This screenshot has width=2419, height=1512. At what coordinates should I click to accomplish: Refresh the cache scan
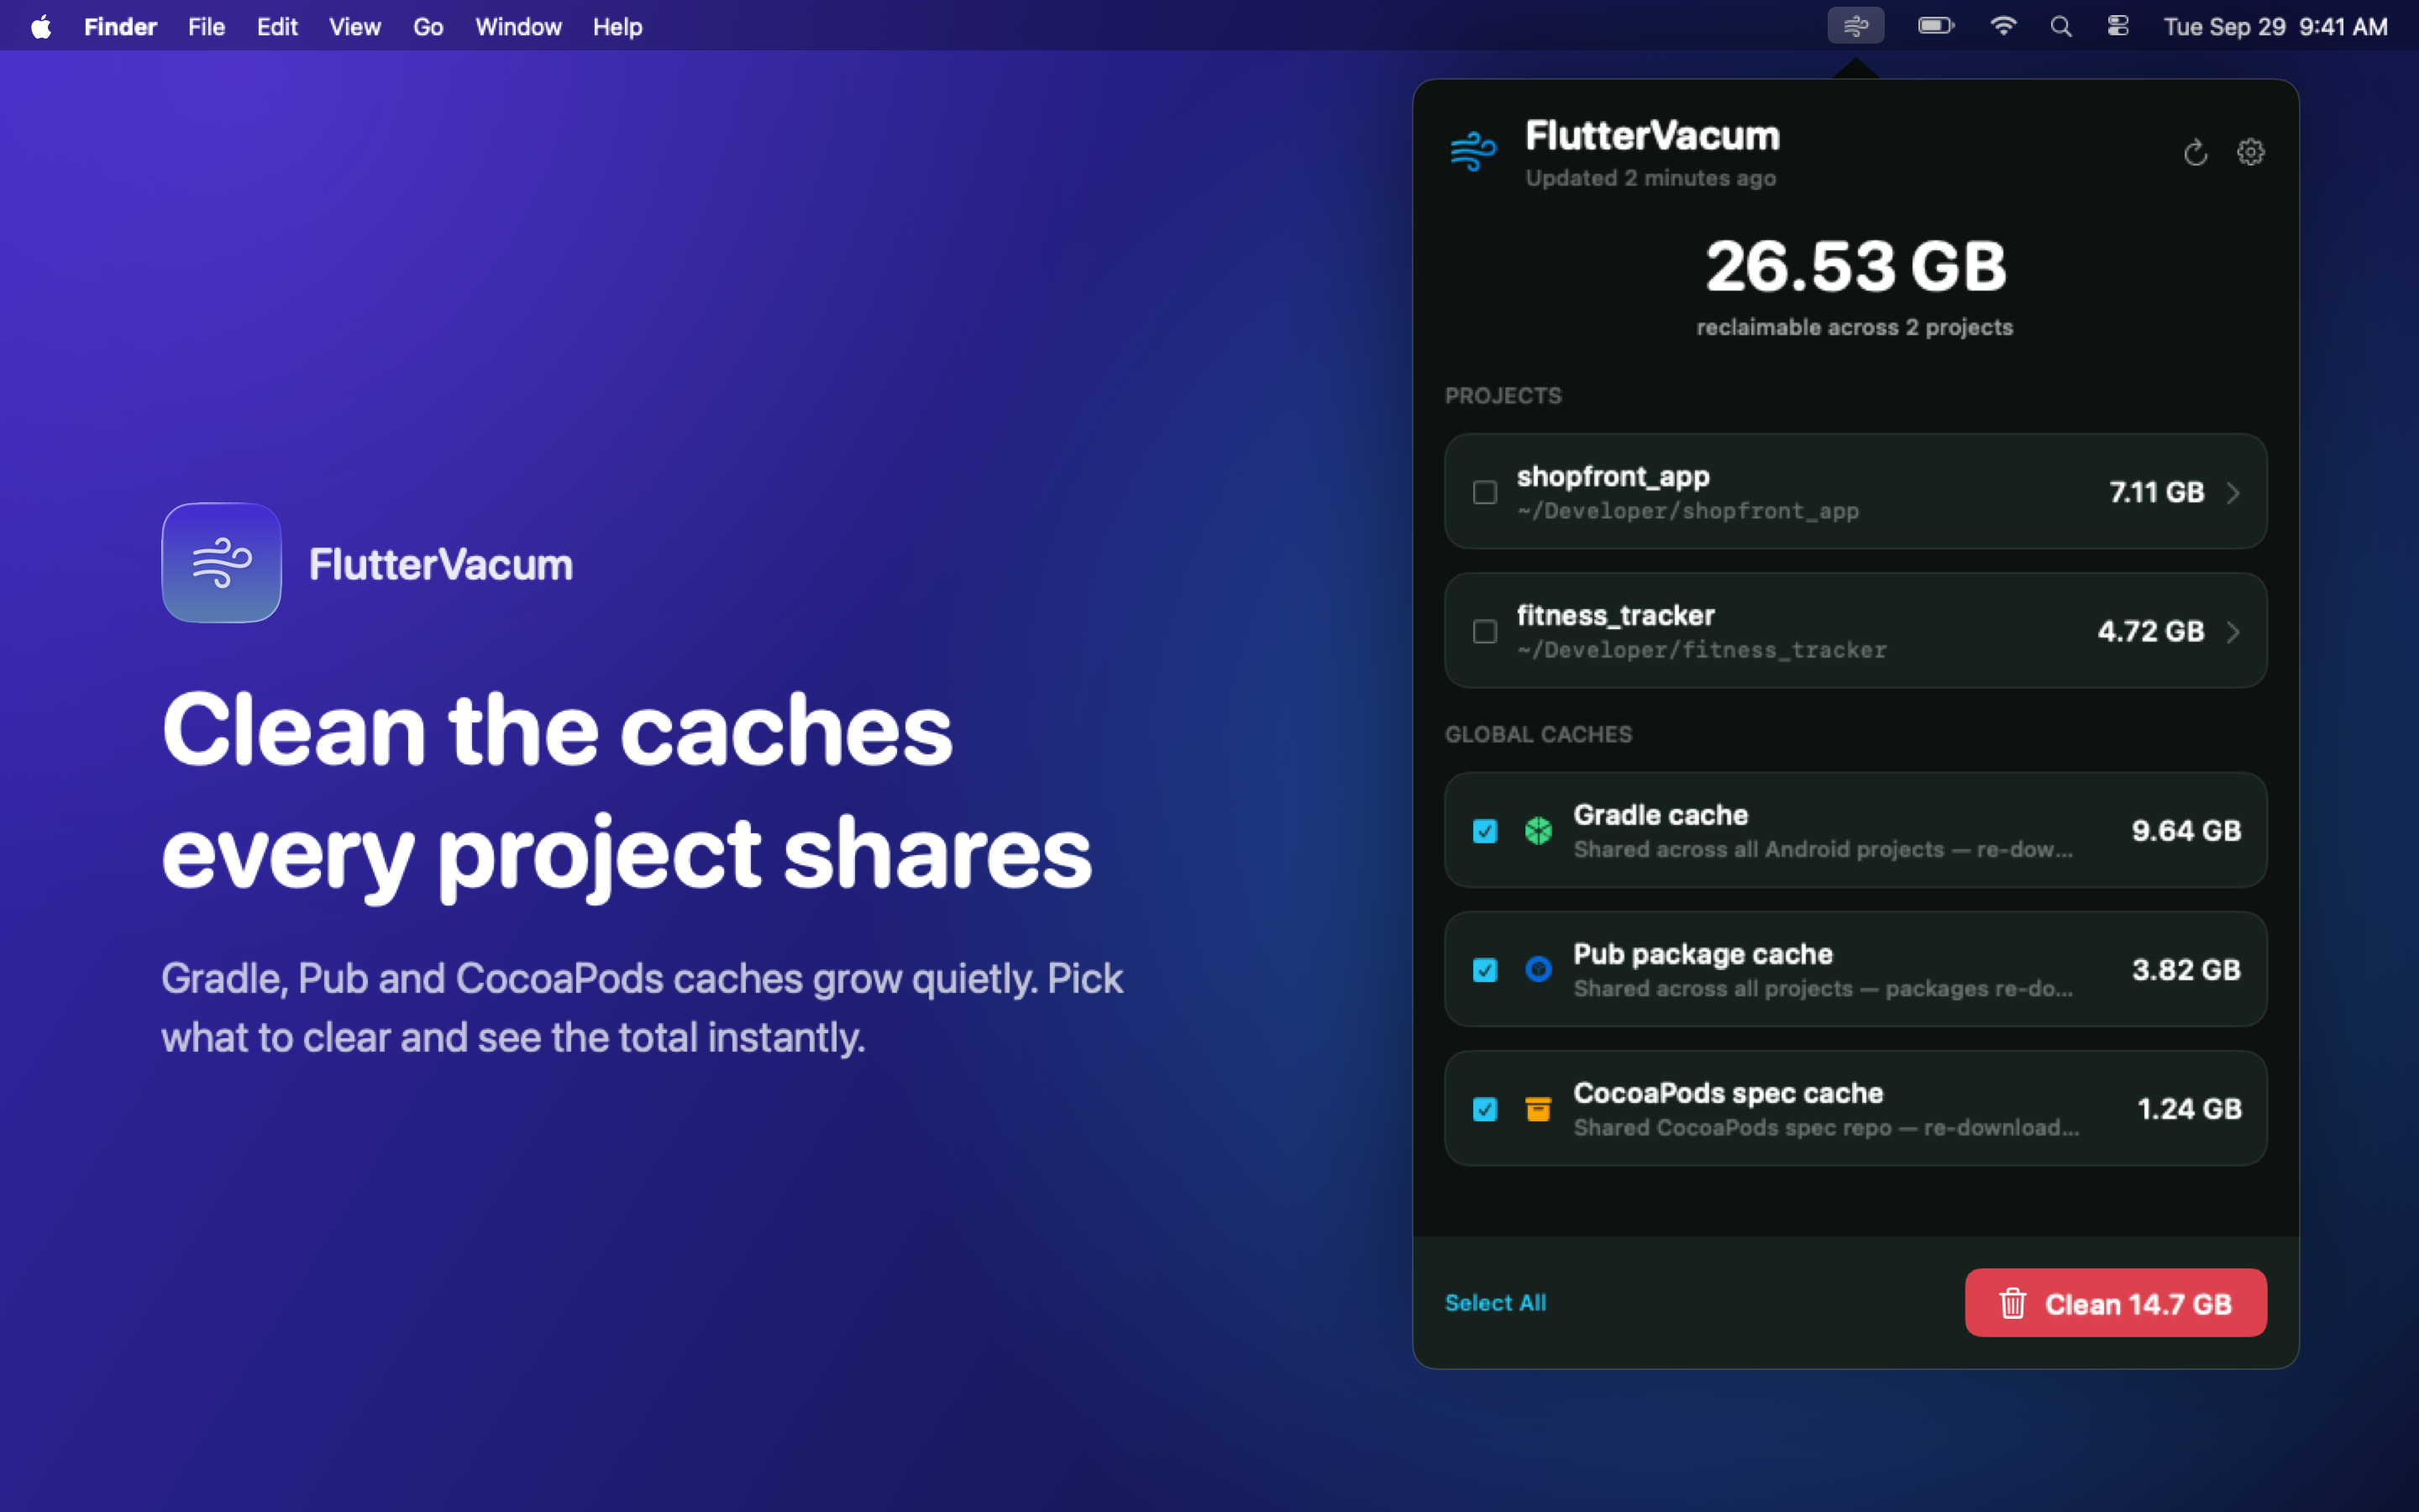[x=2195, y=152]
